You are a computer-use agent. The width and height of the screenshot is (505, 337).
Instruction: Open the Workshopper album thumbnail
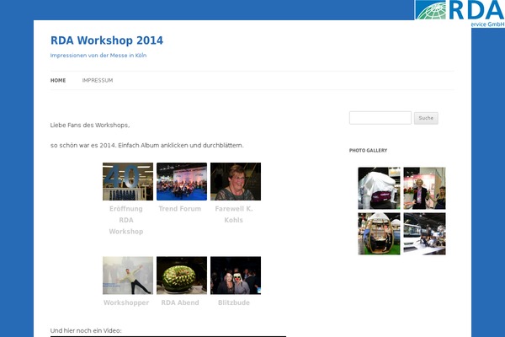(128, 275)
